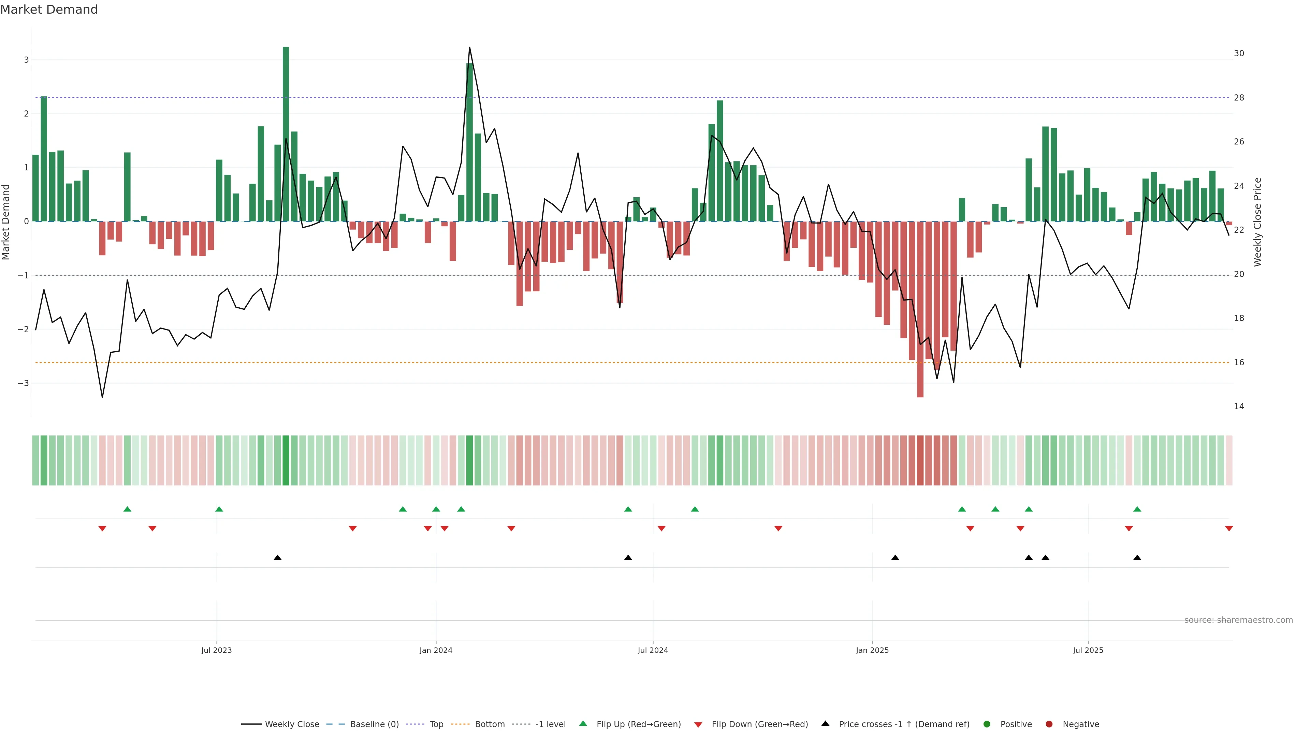
Task: Click the black Price crosses -1 legend icon
Action: click(x=825, y=724)
